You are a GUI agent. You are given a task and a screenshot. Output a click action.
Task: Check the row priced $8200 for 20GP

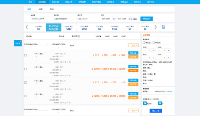tap(25, 96)
